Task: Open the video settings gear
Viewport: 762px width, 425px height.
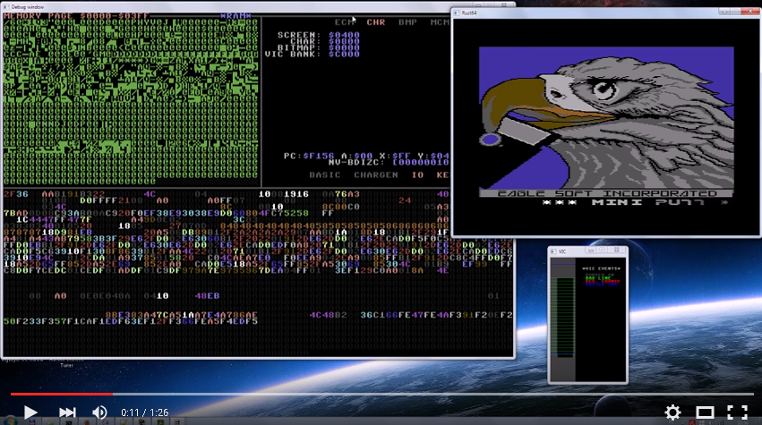Action: coord(672,412)
